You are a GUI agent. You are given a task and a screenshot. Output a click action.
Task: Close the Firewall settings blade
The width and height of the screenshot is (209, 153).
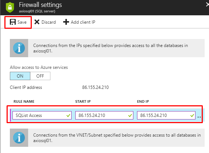tap(208, 5)
